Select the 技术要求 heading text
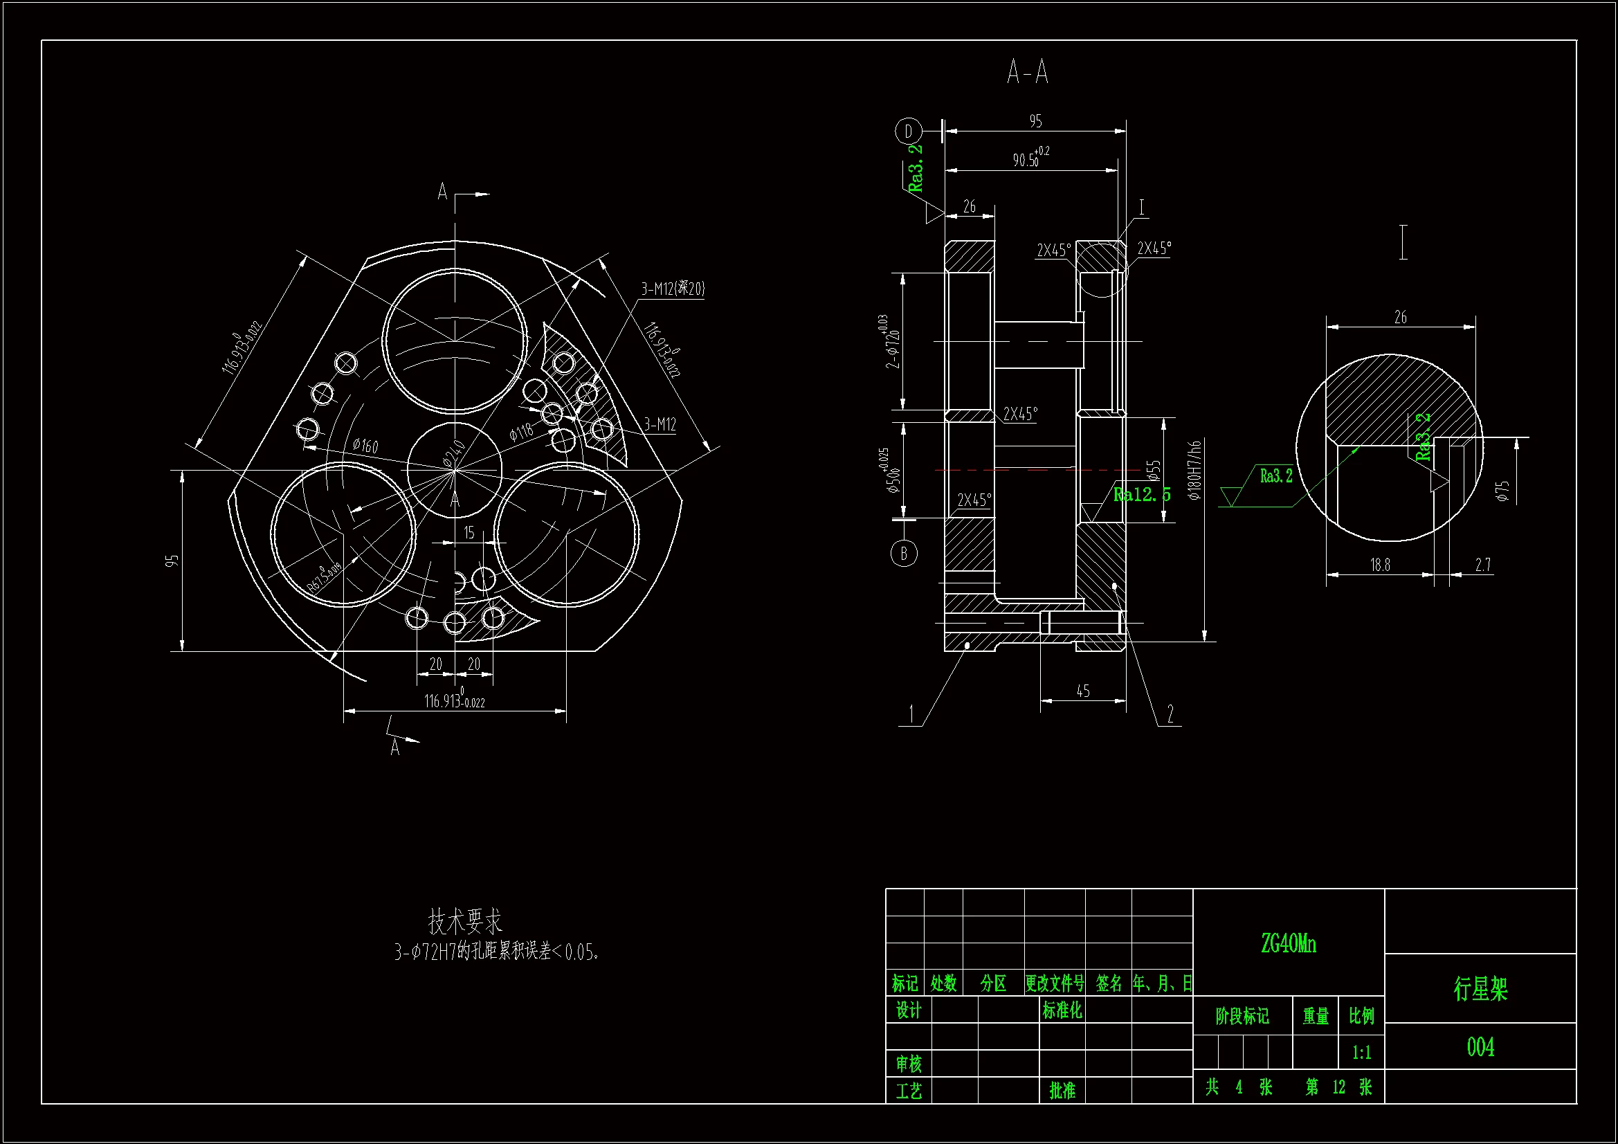This screenshot has width=1618, height=1144. click(465, 921)
